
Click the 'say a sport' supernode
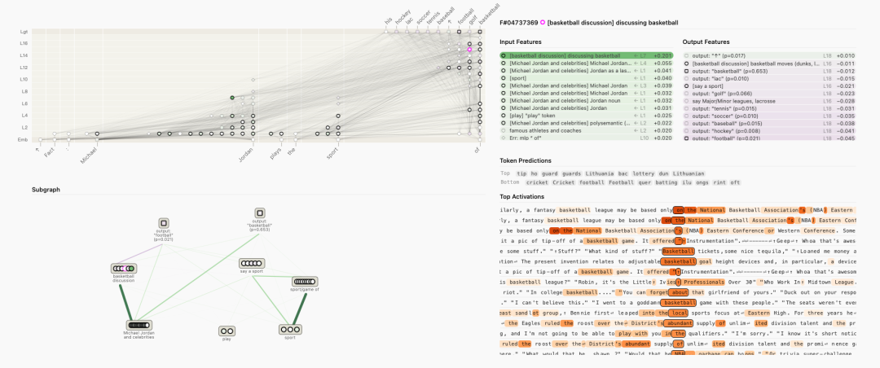tap(252, 263)
